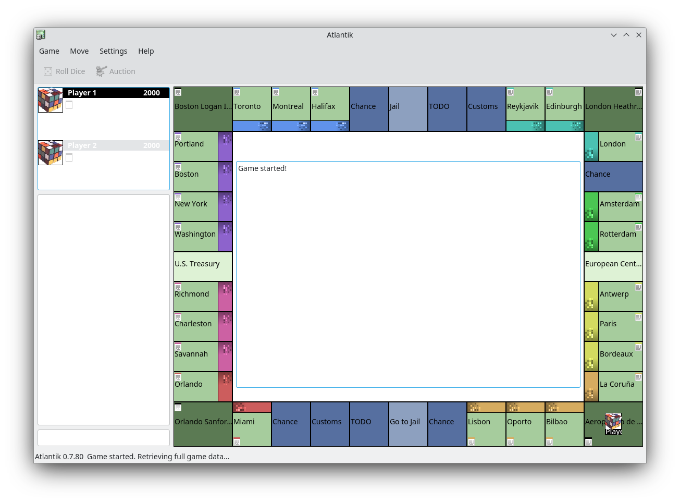Click Player 2's Rubik's cube avatar
Screen dimensions: 680x503
pos(51,153)
